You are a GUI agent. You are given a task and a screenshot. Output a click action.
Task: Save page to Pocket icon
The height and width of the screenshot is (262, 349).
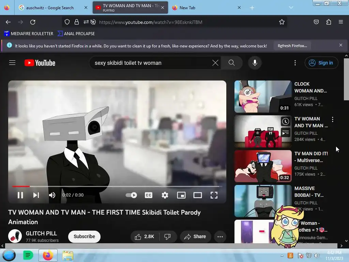316,22
